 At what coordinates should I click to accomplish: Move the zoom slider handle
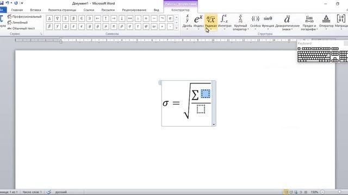[x=339, y=192]
